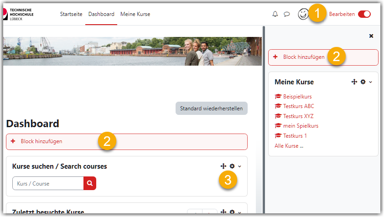Open the messages speech bubble

tap(287, 14)
